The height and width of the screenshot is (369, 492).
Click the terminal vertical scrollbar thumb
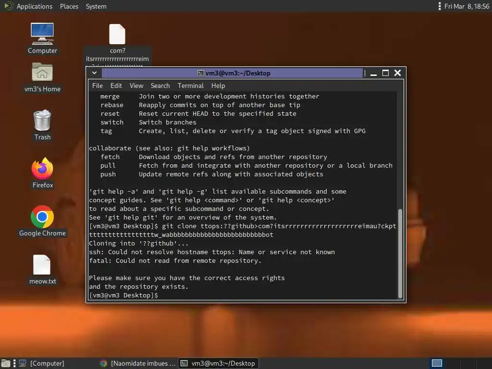[x=400, y=253]
